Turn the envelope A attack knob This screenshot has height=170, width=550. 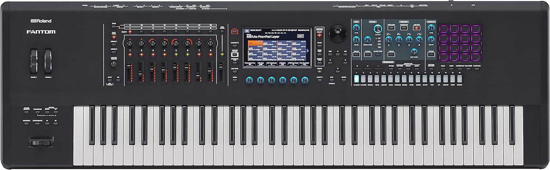(388, 40)
